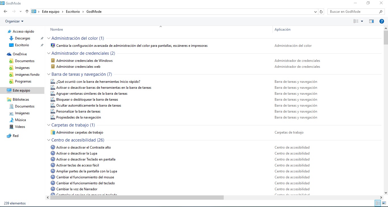
Task: Switch to details view in status bar
Action: [x=378, y=203]
